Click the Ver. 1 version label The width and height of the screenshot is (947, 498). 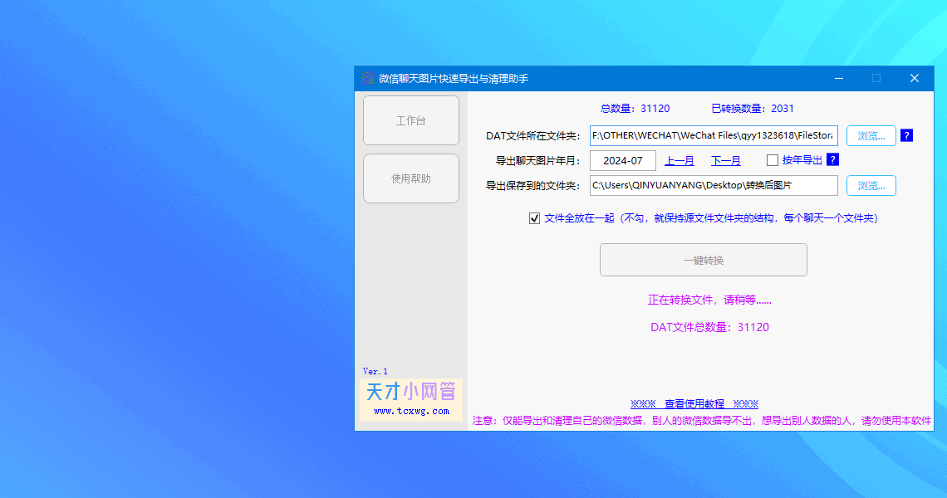point(375,371)
